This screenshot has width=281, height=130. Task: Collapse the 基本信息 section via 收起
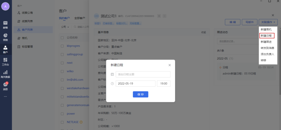[203, 32]
